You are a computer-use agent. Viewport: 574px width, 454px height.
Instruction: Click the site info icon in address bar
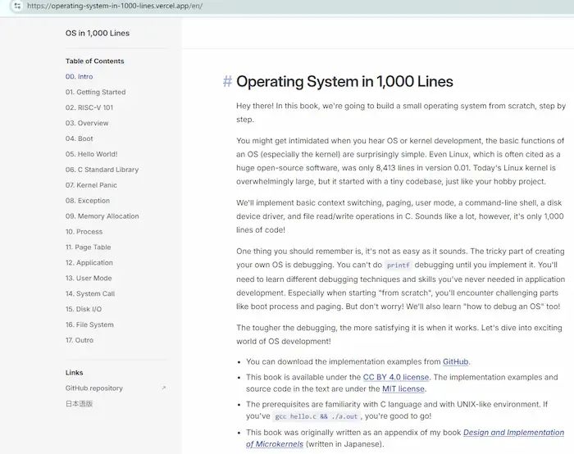(x=17, y=6)
